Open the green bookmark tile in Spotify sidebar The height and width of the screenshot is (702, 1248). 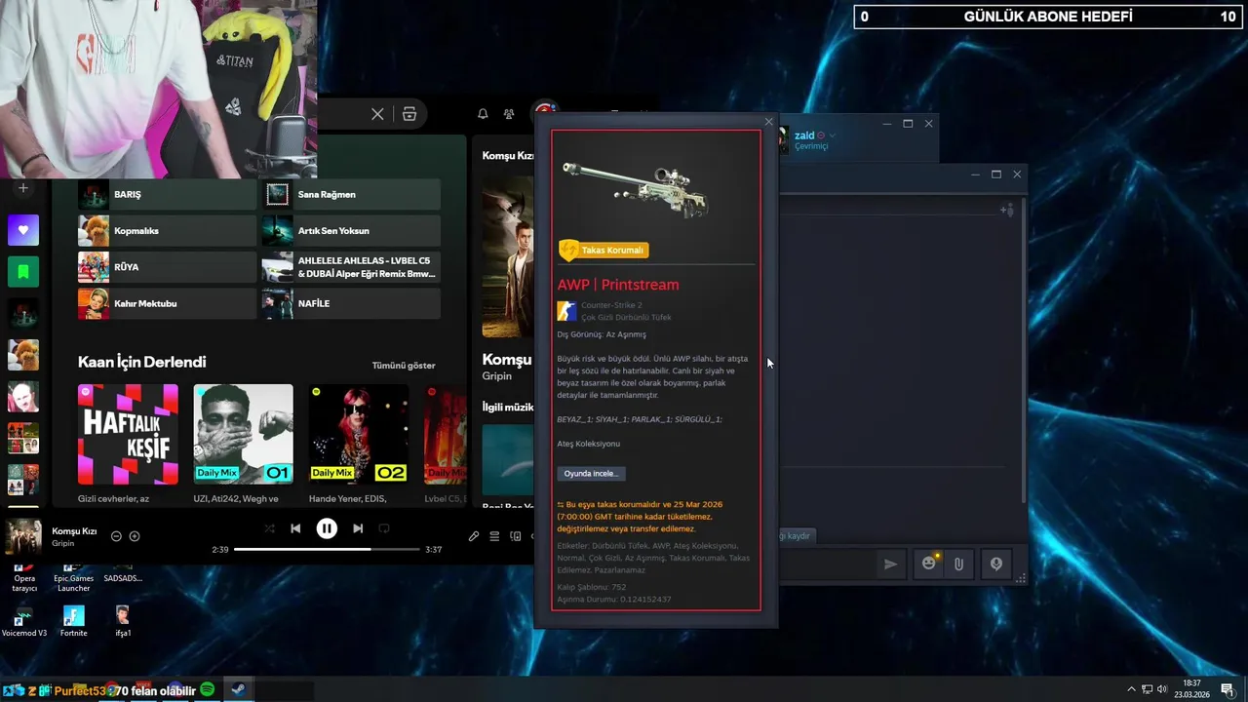[x=23, y=271]
